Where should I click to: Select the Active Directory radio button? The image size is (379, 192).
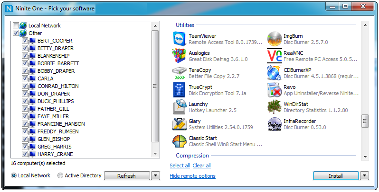point(60,175)
